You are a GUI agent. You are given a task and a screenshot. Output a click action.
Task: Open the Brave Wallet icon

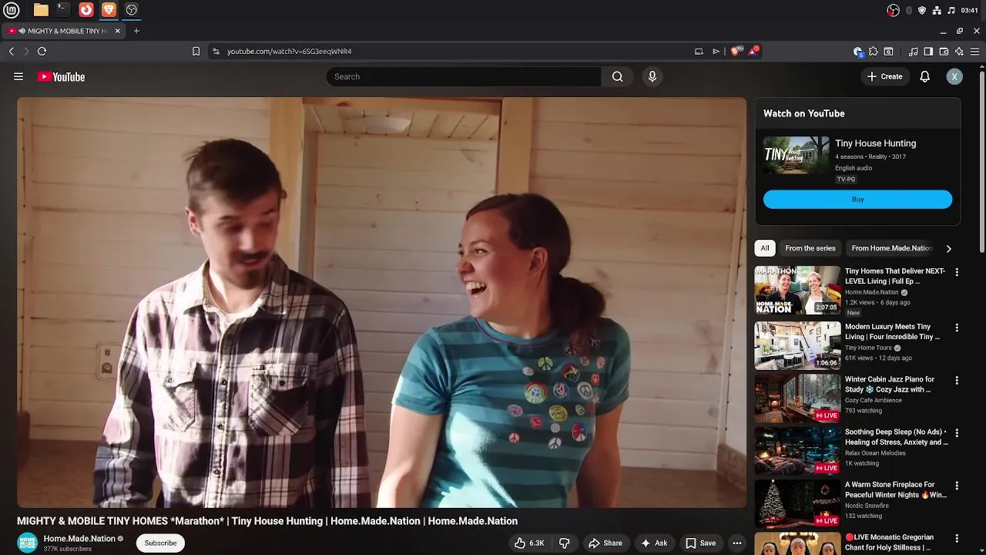[944, 52]
